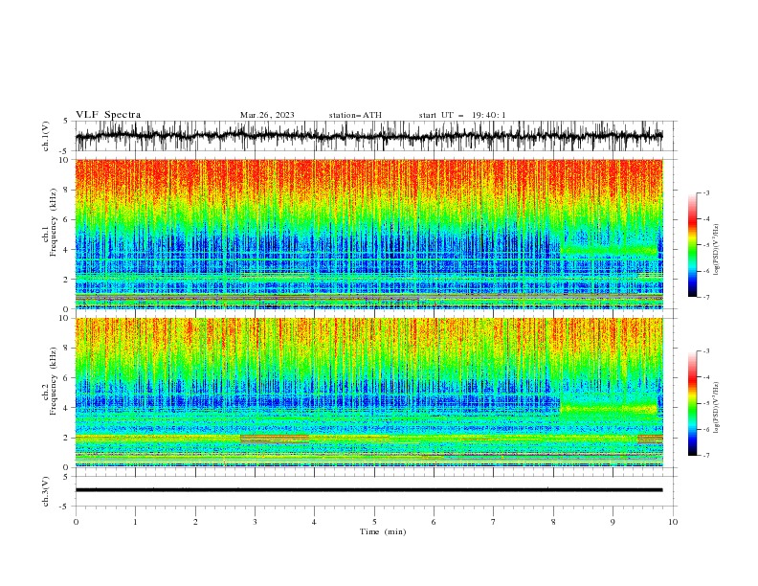Click ch.1 "Frequency (kHz)" axis label
The height and width of the screenshot is (586, 758).
[54, 223]
